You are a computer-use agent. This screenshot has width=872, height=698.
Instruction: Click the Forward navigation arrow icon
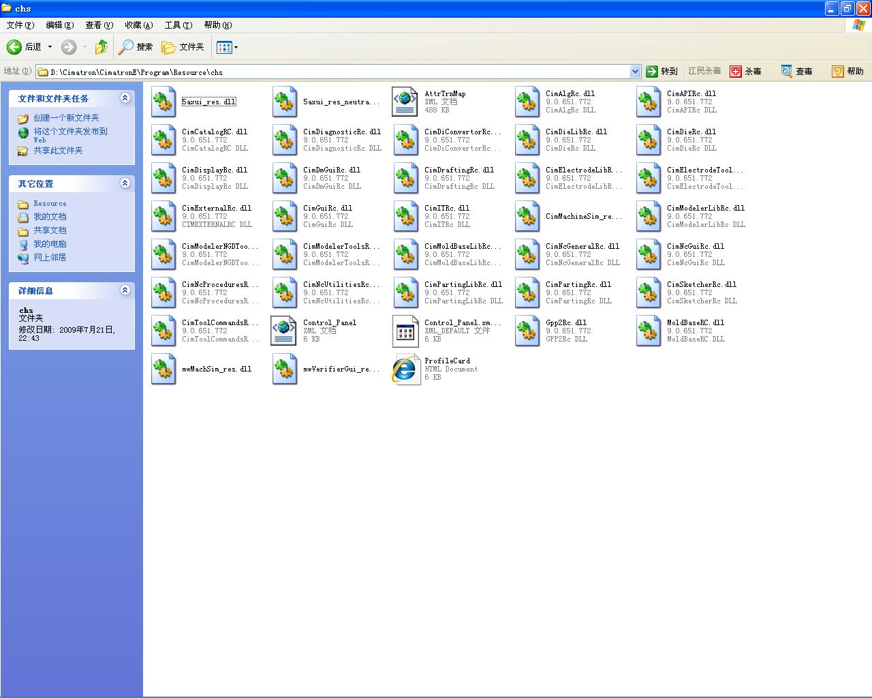[69, 47]
